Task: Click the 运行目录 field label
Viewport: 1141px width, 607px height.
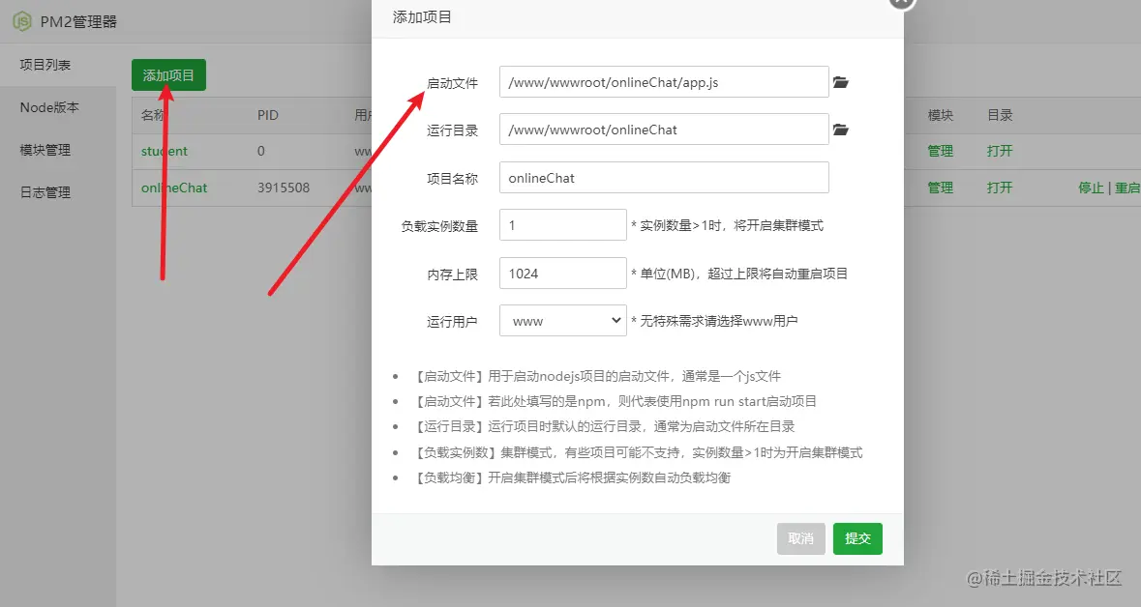Action: point(452,130)
